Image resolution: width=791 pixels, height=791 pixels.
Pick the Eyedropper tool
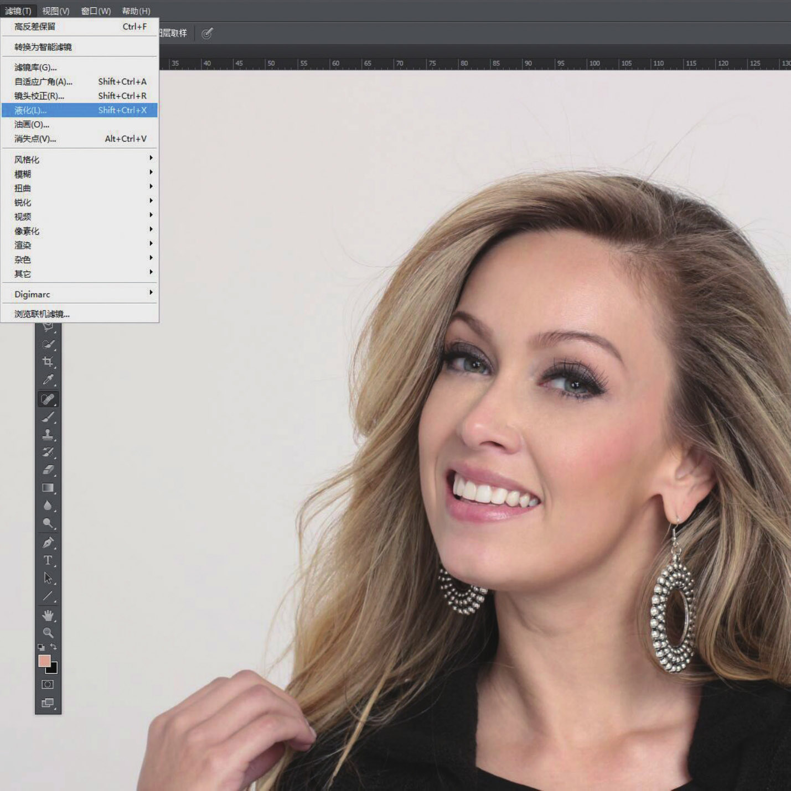[x=48, y=380]
